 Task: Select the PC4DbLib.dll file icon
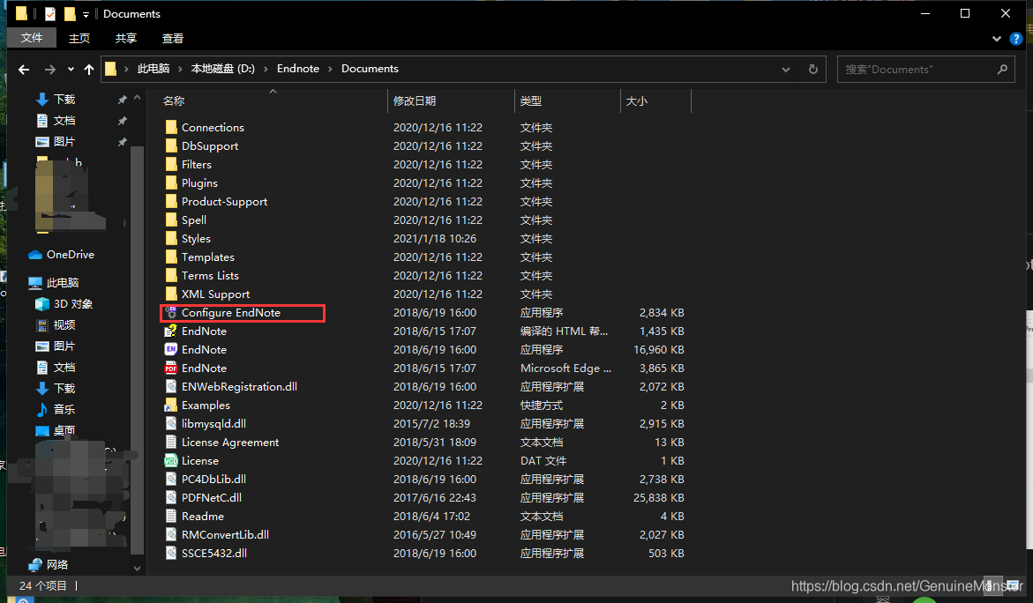click(171, 480)
